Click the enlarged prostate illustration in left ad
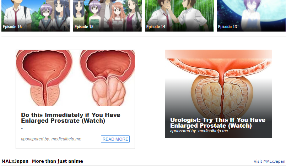Screen dimensions: 286x167 pyautogui.click(x=107, y=78)
